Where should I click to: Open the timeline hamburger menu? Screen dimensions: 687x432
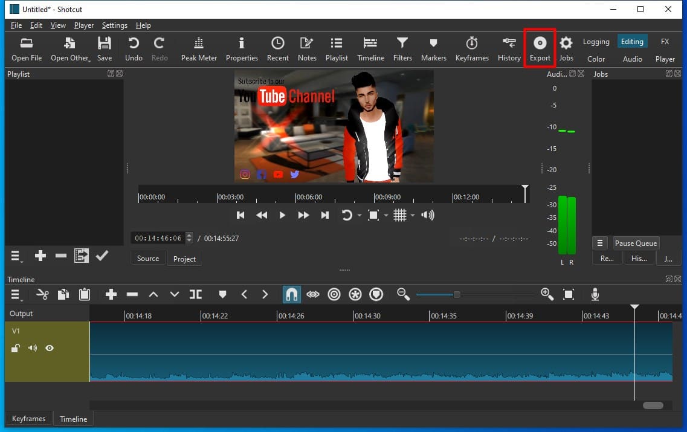pos(16,294)
